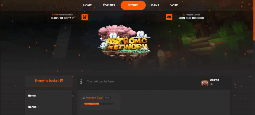Click the orange page scrollbar thumb
Viewport: 255px width, 115px height.
pos(254,20)
